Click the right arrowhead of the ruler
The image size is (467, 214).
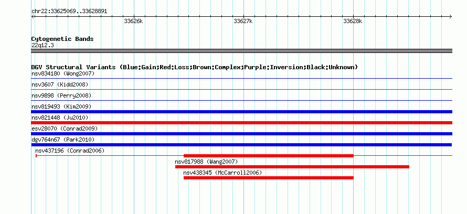(451, 16)
